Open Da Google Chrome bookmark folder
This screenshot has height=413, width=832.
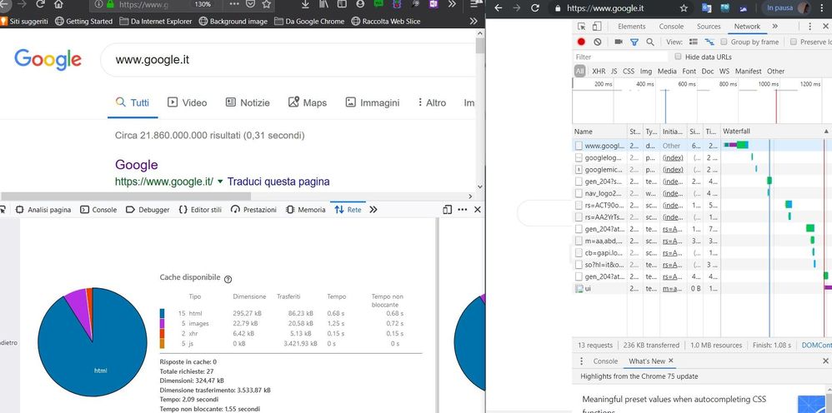309,21
